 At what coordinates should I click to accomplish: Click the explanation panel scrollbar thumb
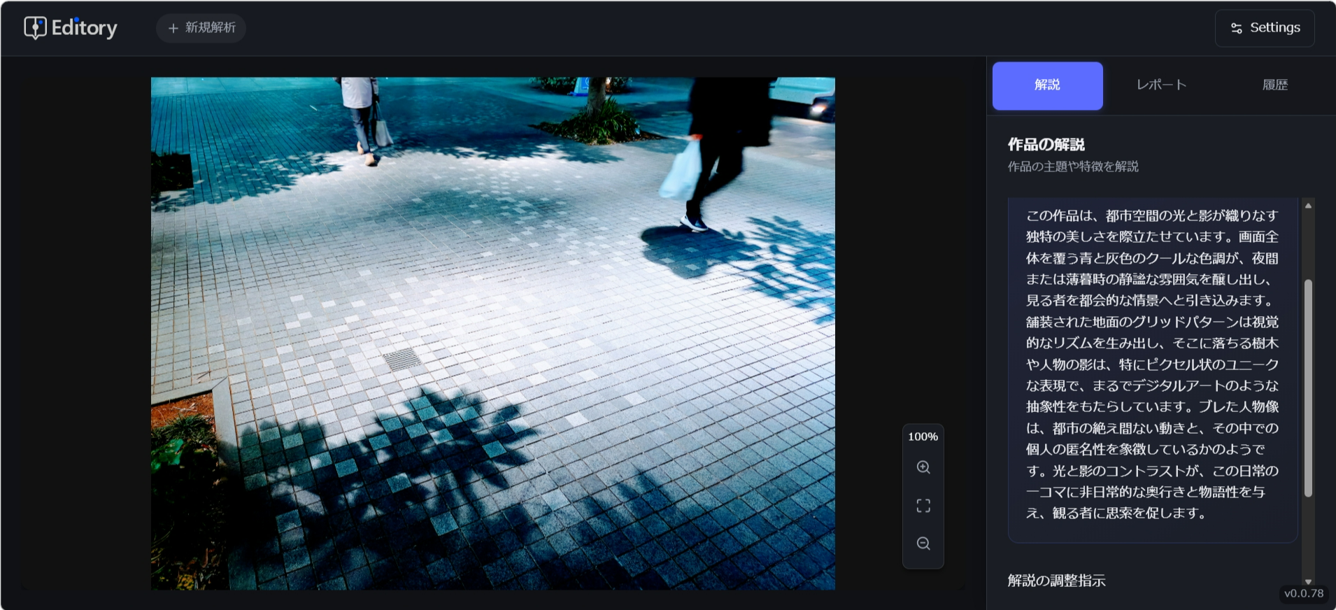tap(1308, 388)
